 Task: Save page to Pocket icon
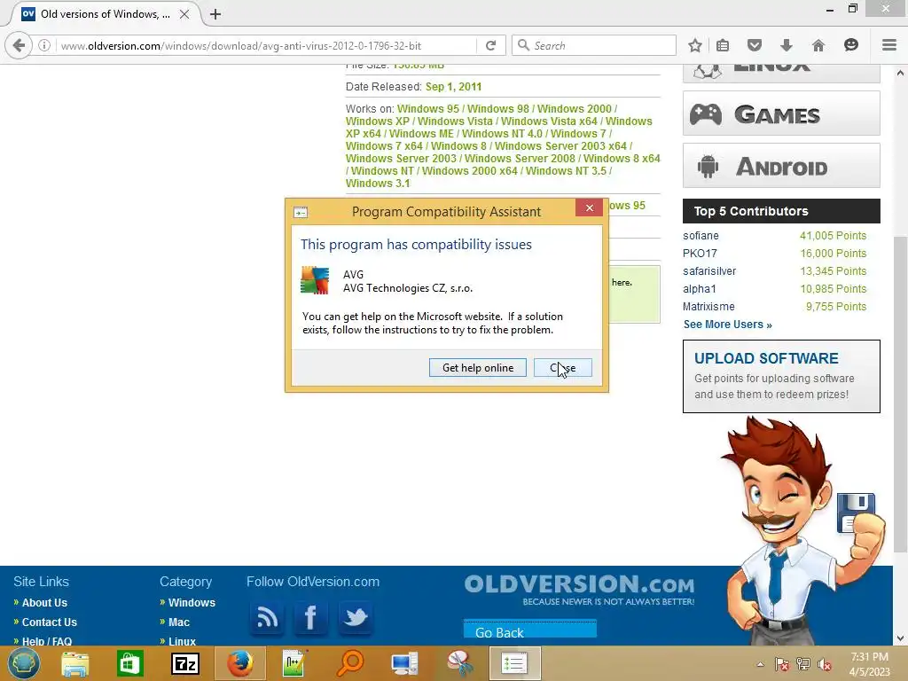pyautogui.click(x=754, y=45)
